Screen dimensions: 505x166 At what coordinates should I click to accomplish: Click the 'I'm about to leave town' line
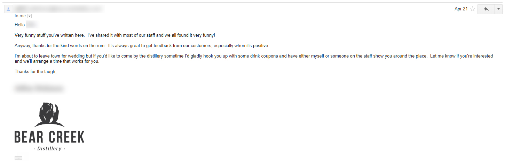(x=254, y=56)
